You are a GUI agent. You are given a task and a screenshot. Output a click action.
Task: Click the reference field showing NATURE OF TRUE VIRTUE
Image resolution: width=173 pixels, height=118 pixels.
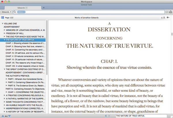141,116
